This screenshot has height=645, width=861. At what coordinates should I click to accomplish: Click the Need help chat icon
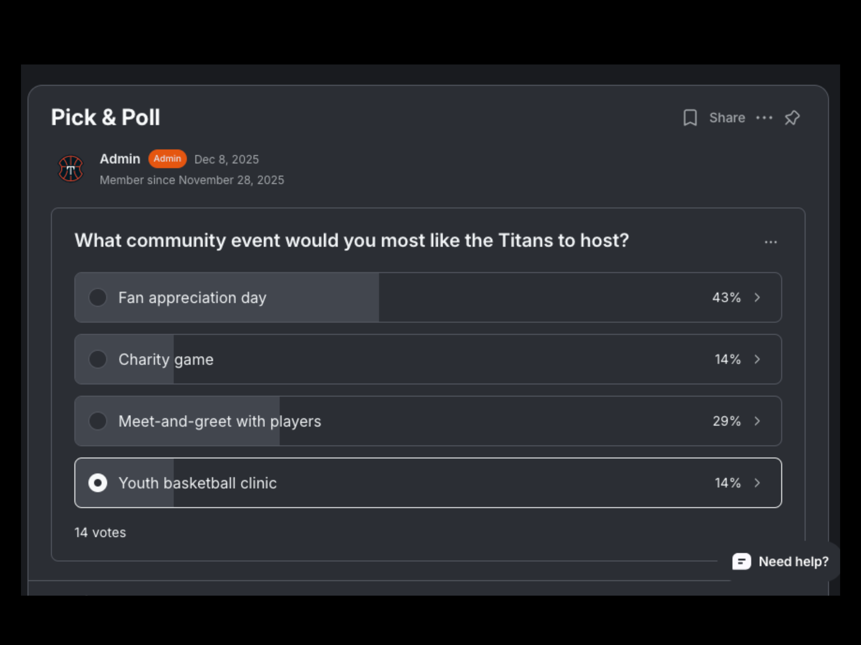(741, 561)
